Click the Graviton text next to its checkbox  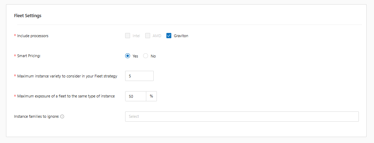coord(181,36)
